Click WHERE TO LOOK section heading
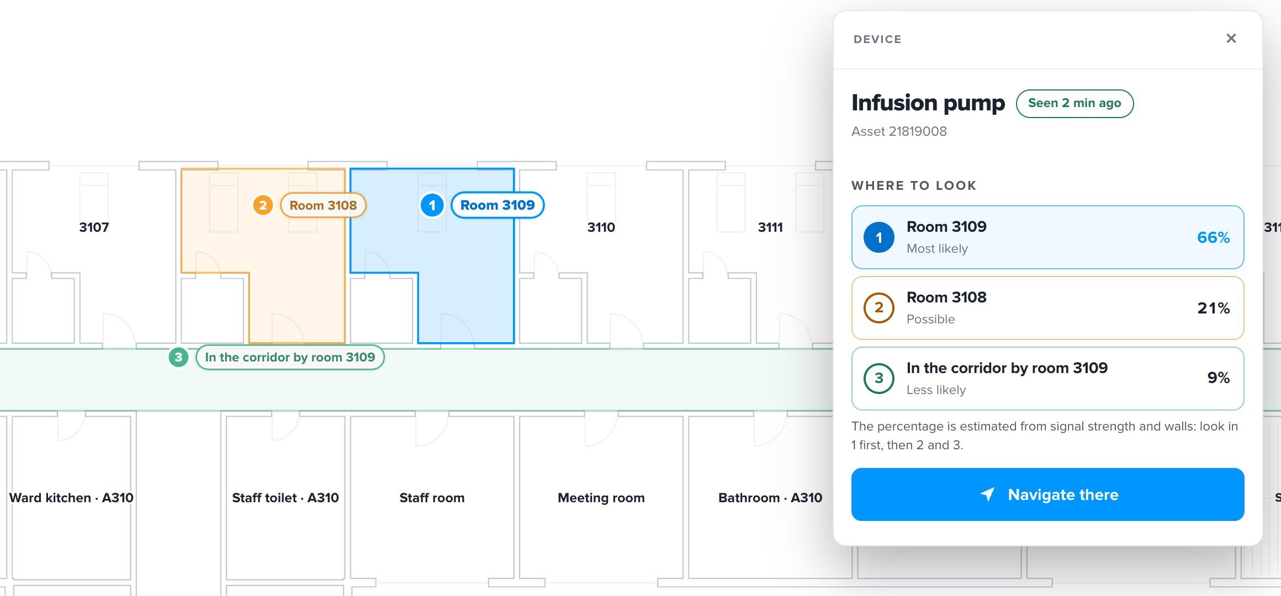1281x596 pixels. (914, 185)
